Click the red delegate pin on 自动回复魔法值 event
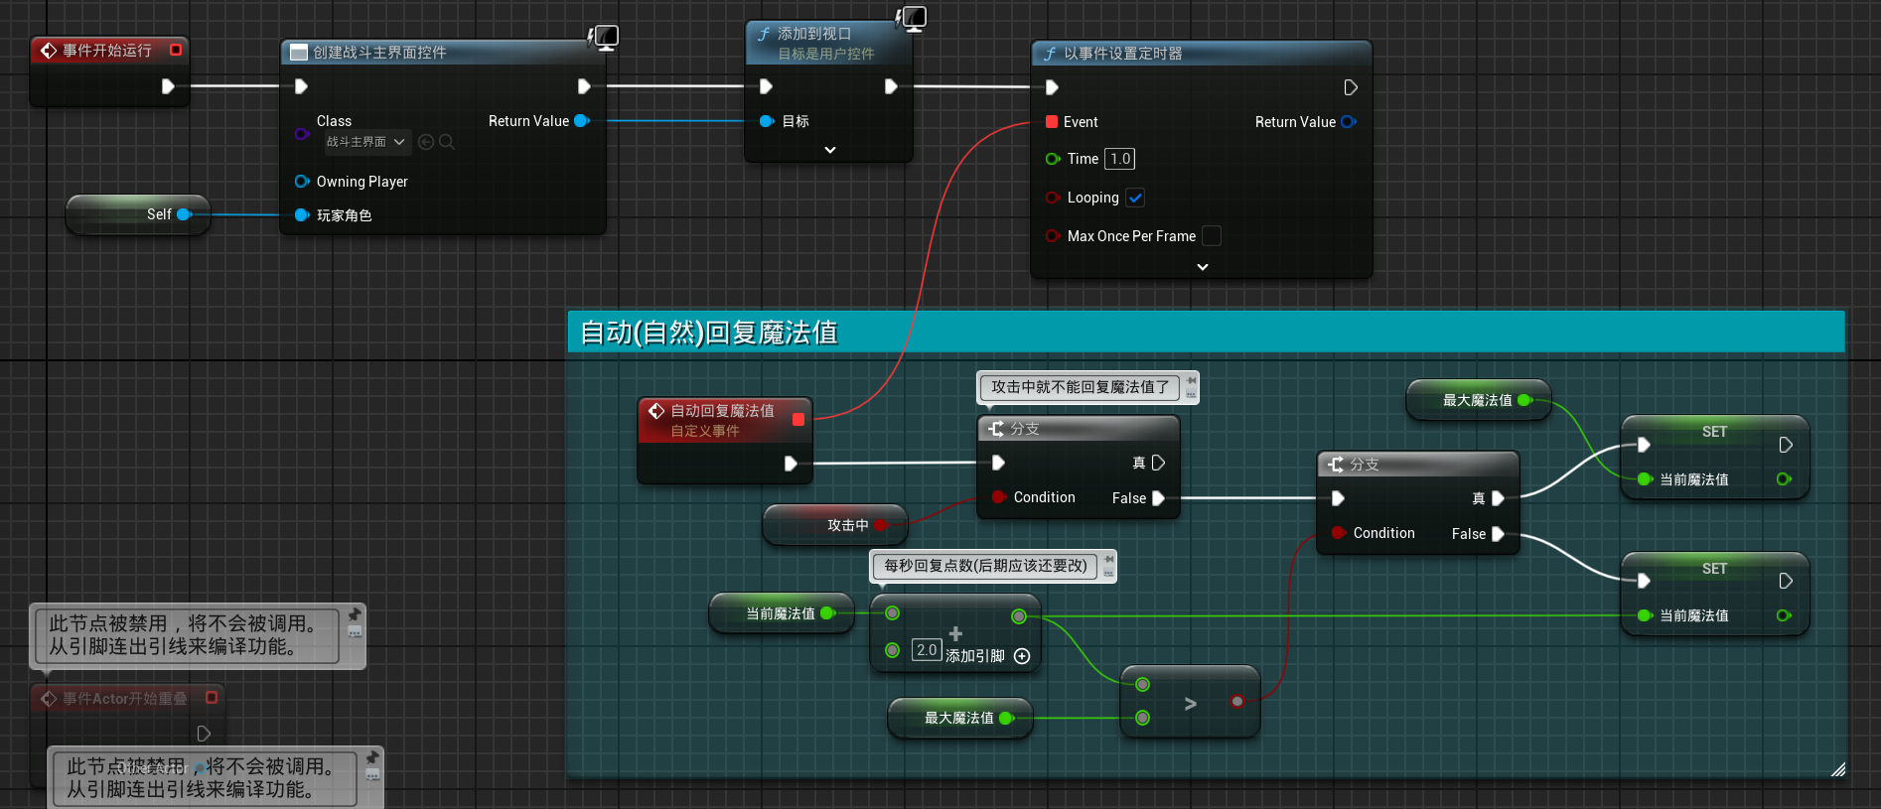 coord(798,420)
